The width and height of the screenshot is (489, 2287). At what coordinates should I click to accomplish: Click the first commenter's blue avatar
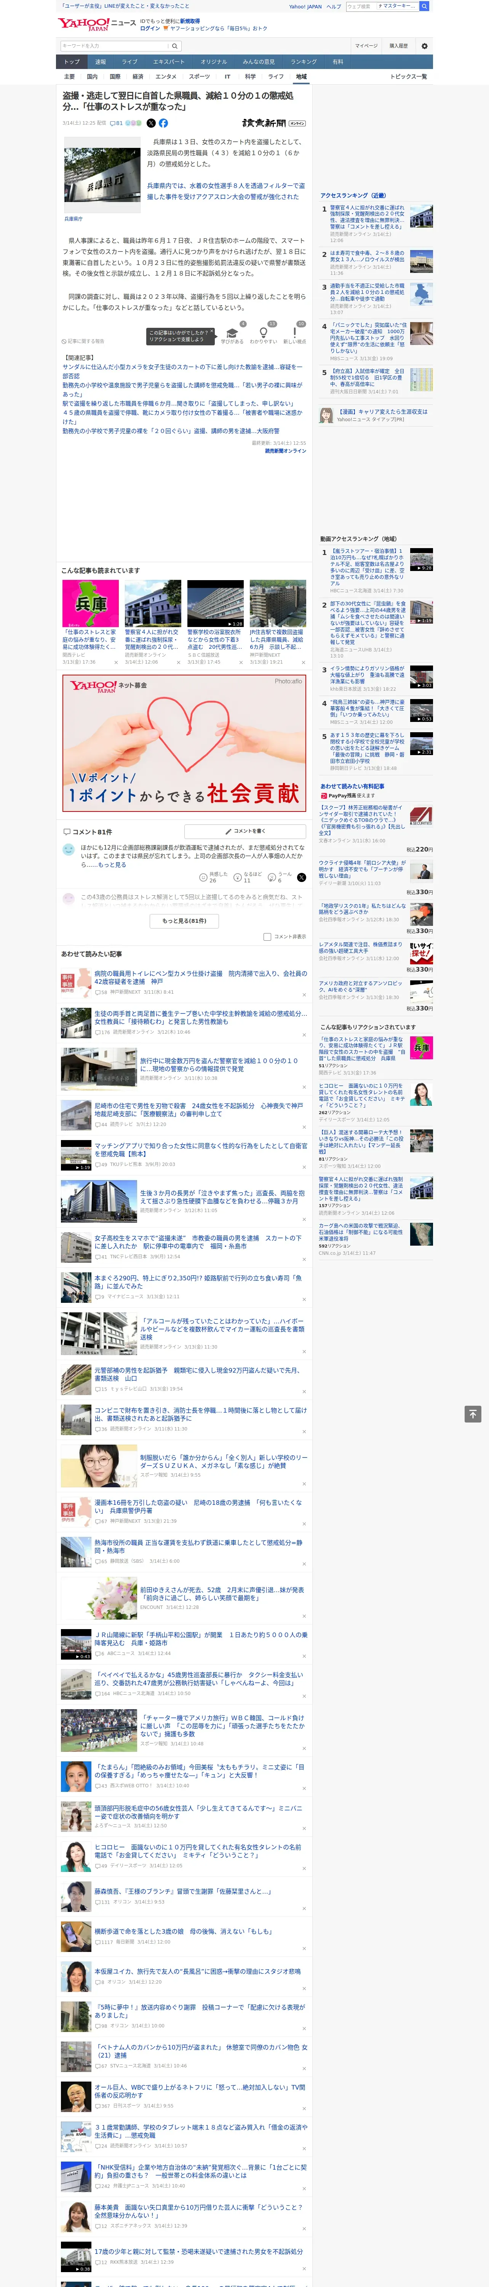pos(68,850)
